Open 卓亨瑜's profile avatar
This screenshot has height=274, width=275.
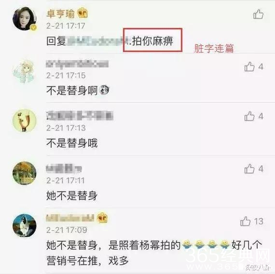[x=25, y=19]
